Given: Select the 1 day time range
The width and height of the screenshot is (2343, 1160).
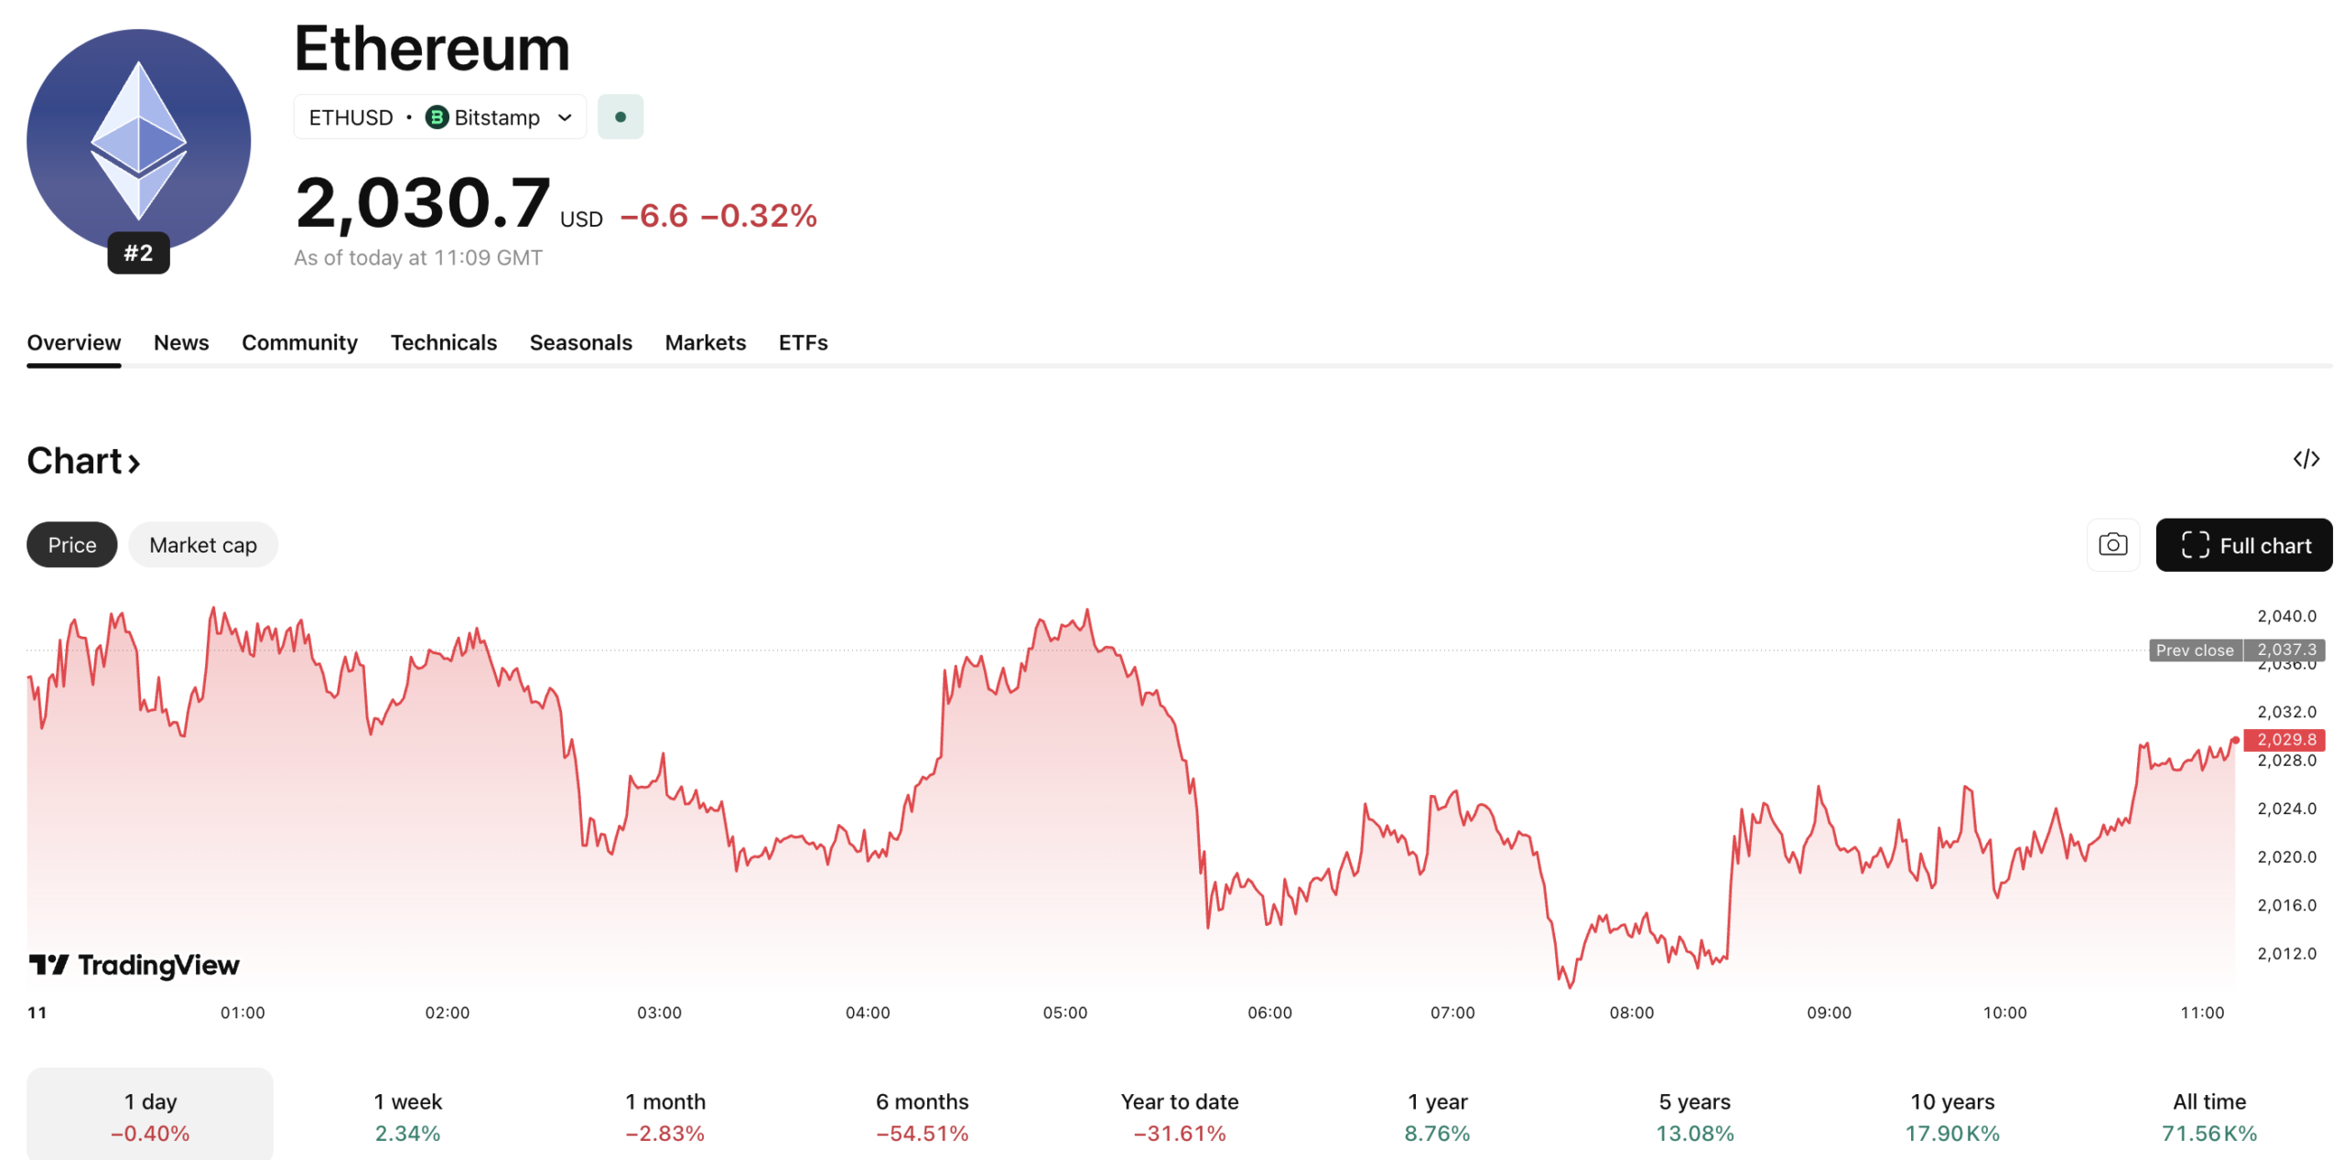Looking at the screenshot, I should tap(150, 1116).
